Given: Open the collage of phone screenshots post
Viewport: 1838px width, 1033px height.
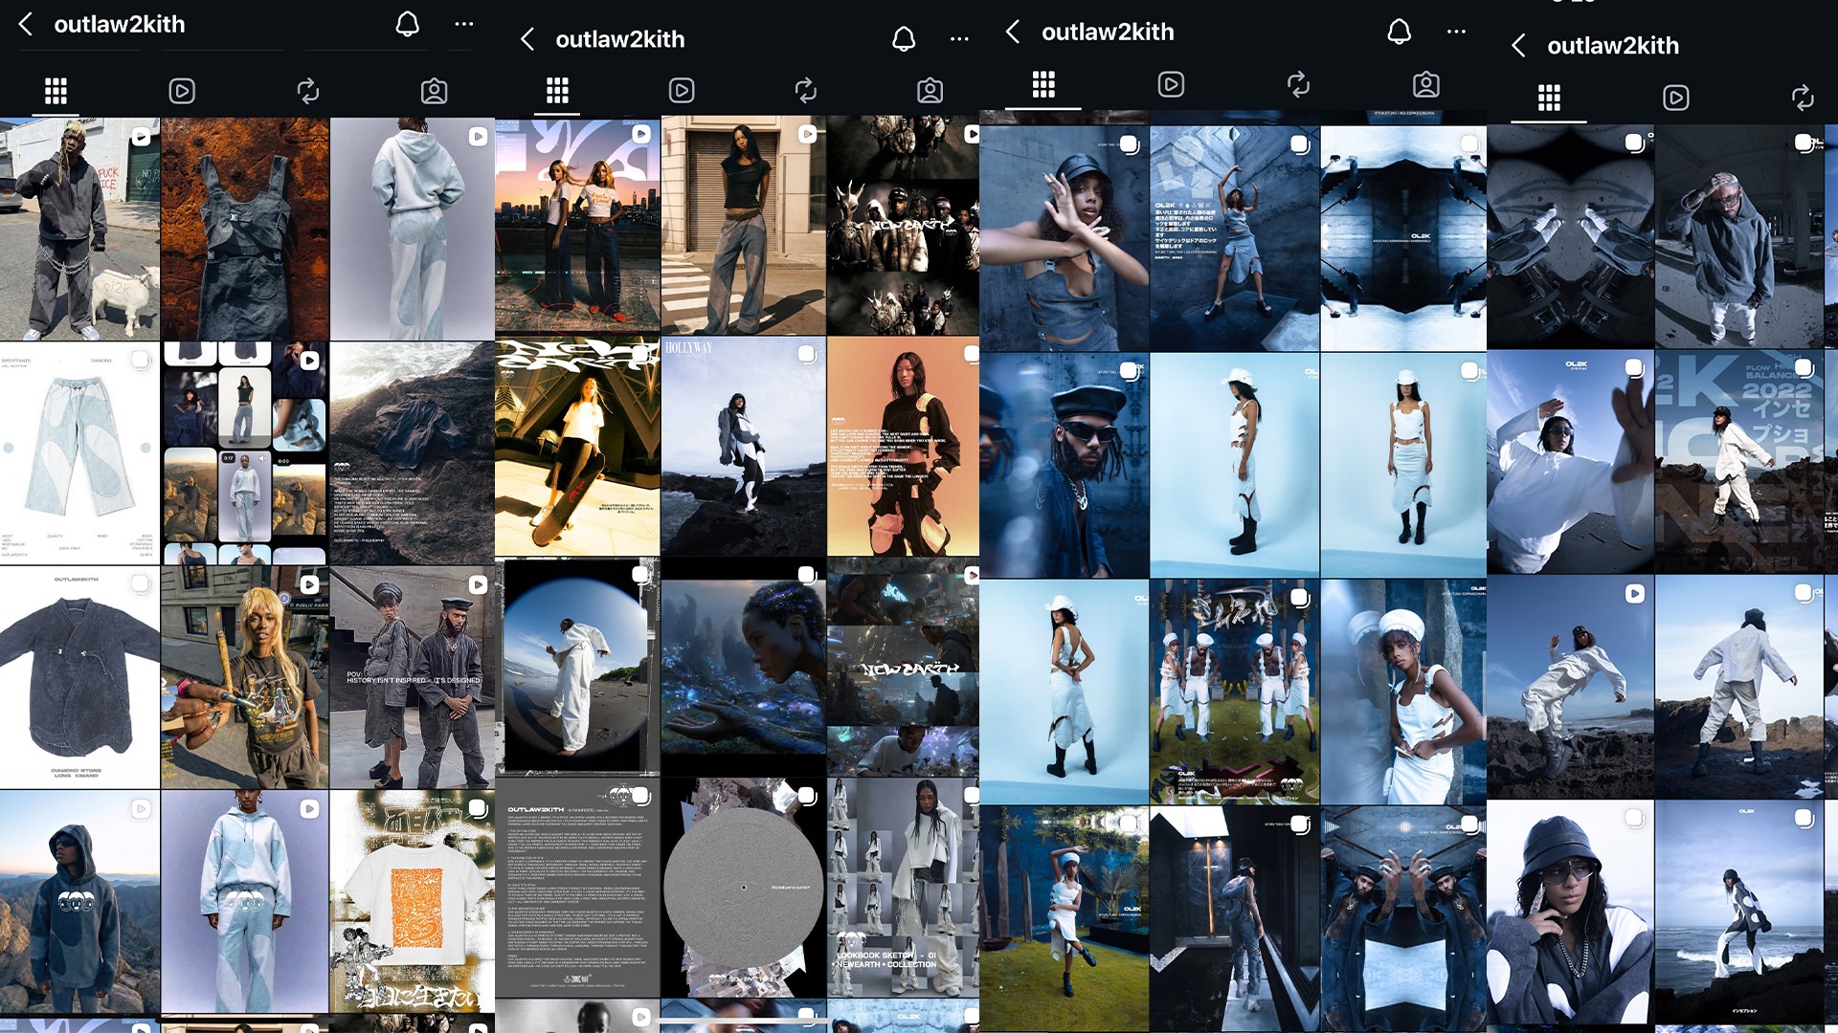Looking at the screenshot, I should pos(245,453).
